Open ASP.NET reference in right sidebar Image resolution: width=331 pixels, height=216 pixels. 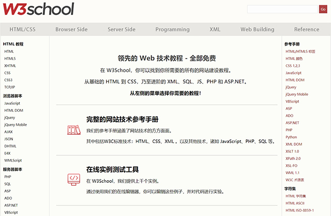(x=292, y=123)
